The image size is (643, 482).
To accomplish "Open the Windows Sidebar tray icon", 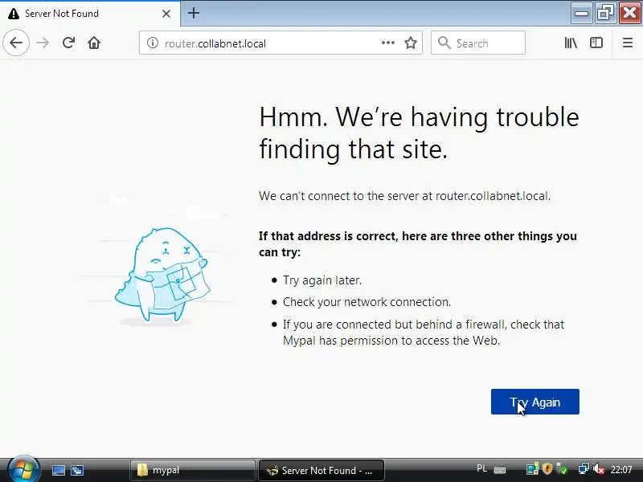I will point(532,469).
